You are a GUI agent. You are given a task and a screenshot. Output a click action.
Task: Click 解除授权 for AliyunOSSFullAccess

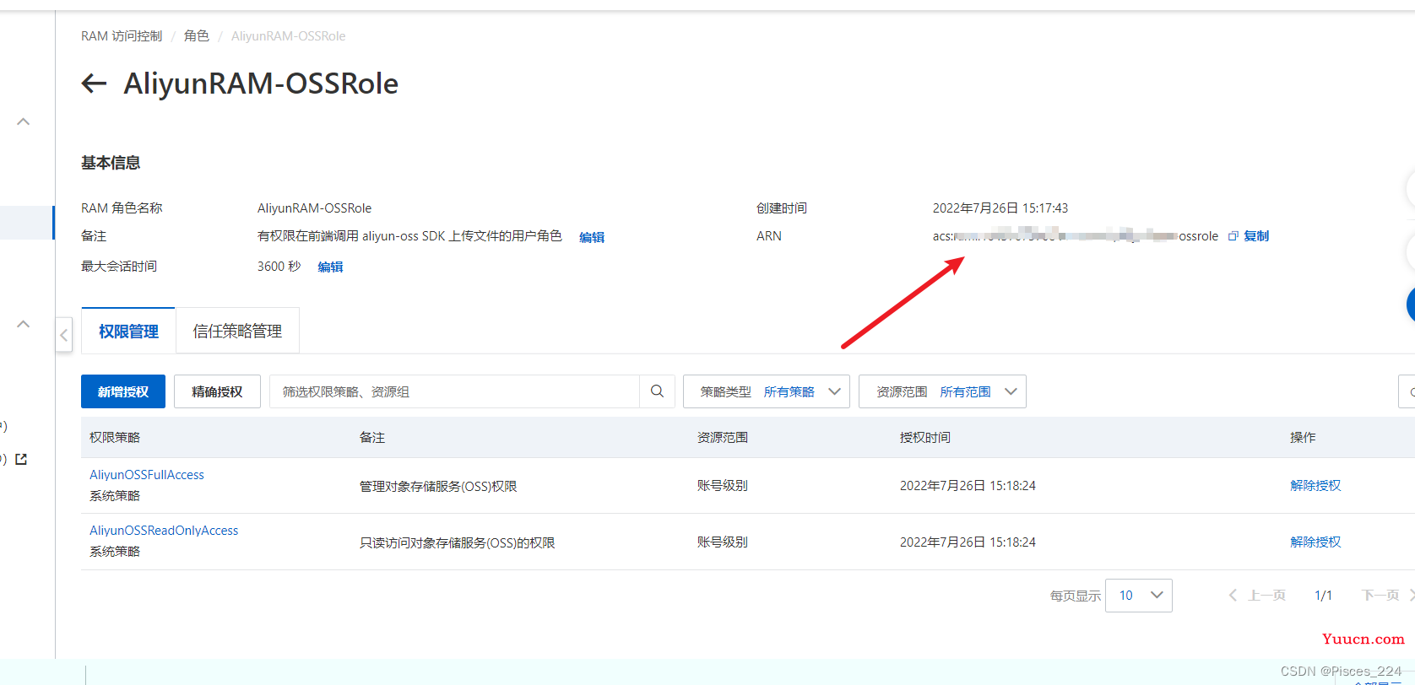[x=1315, y=486]
